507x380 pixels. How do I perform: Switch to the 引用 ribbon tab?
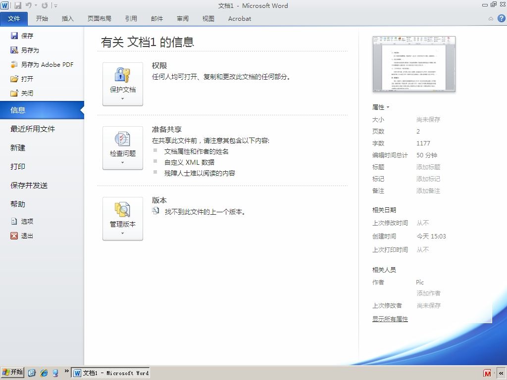pyautogui.click(x=131, y=19)
